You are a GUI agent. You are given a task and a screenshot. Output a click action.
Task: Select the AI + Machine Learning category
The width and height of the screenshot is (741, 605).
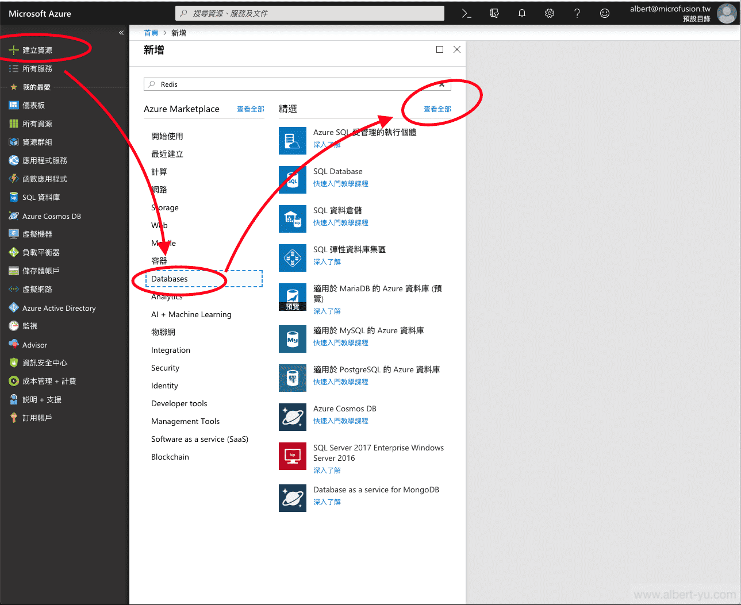[191, 314]
